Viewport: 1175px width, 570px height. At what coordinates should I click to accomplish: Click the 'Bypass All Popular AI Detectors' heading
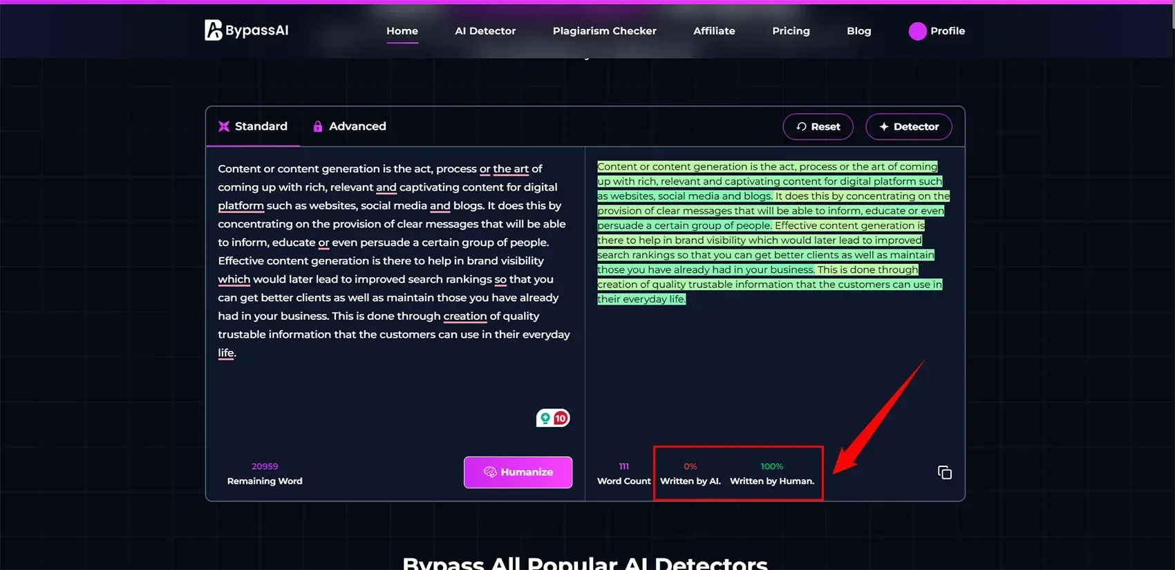(585, 563)
